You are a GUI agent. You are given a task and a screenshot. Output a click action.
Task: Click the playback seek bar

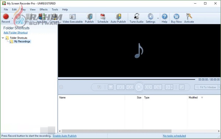pos(126,80)
